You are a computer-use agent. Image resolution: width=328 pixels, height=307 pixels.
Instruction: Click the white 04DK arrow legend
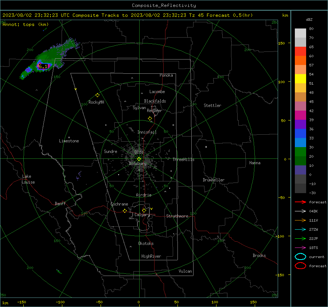pyautogui.click(x=300, y=211)
